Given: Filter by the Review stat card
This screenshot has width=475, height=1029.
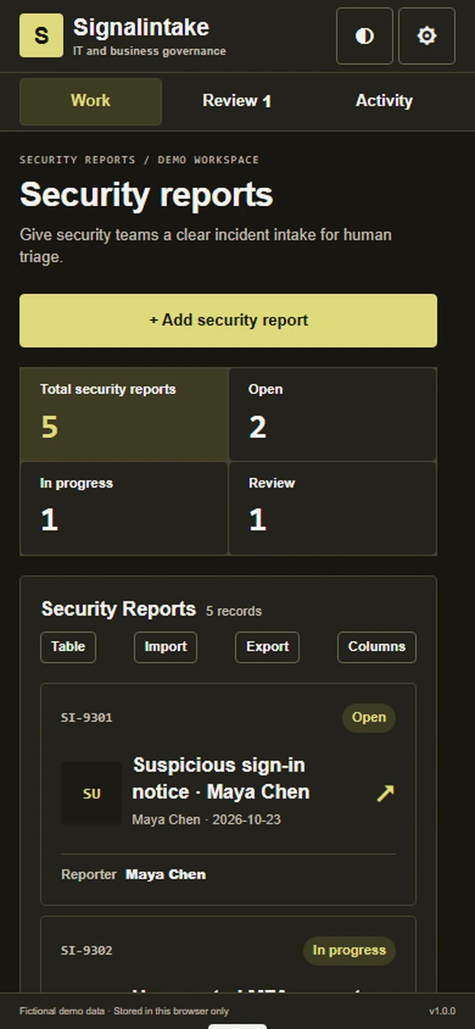Looking at the screenshot, I should click(x=332, y=508).
